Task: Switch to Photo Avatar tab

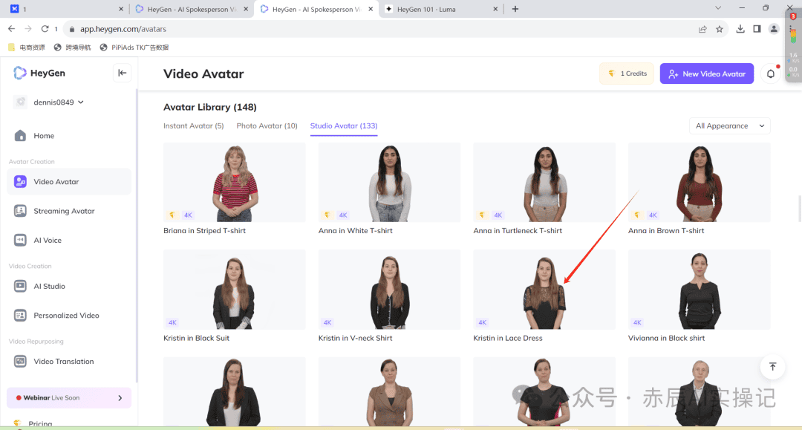Action: [267, 126]
